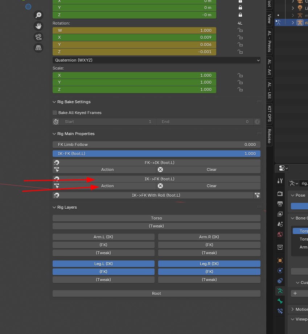Viewport: 308px width, 334px height.
Task: Open the View sidebar tab
Action: pyautogui.click(x=270, y=19)
